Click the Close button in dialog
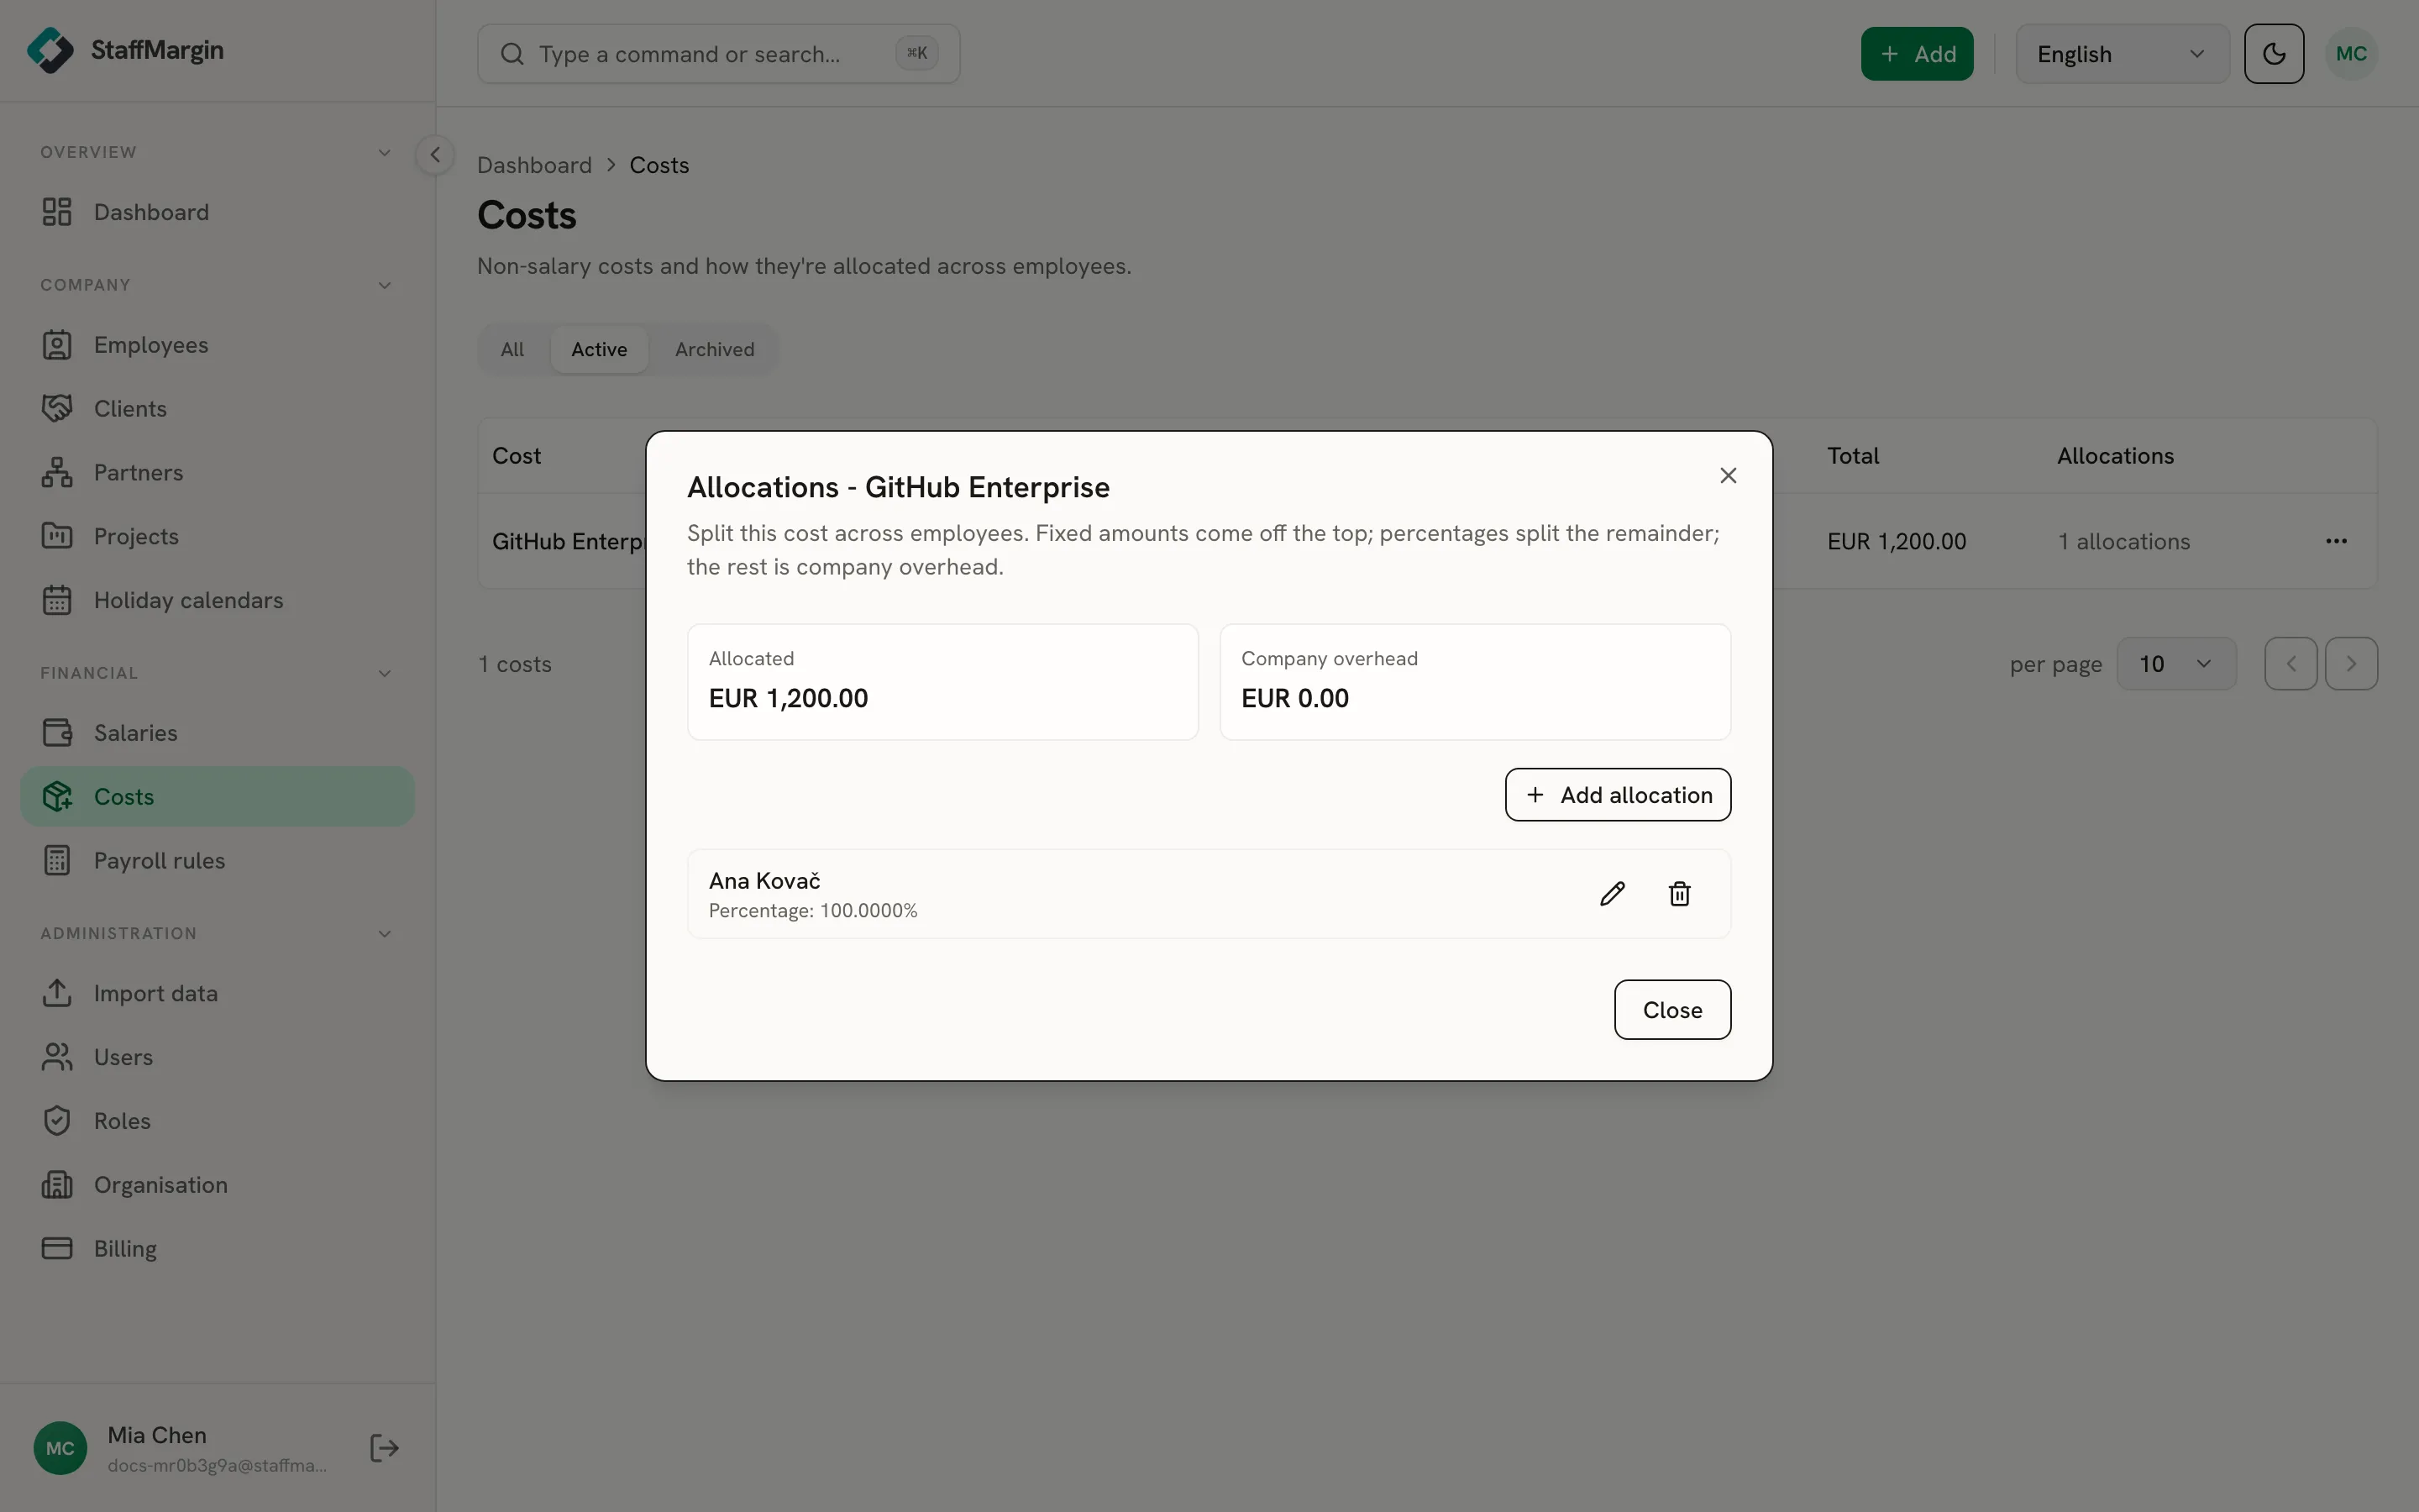 point(1672,1010)
